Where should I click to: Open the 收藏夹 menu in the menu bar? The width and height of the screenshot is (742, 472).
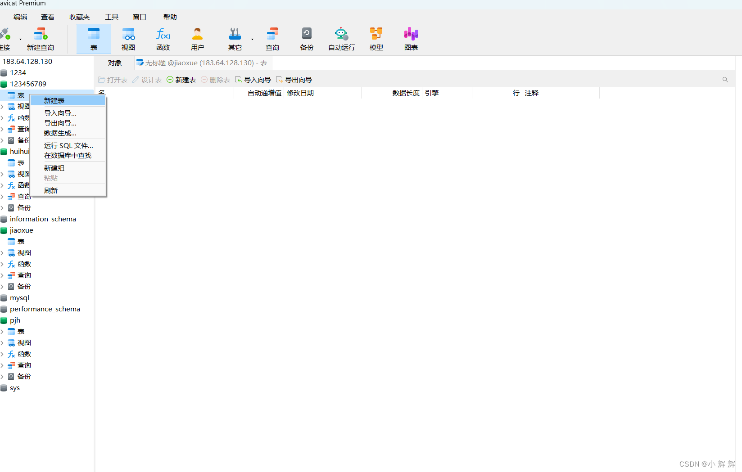[x=80, y=17]
